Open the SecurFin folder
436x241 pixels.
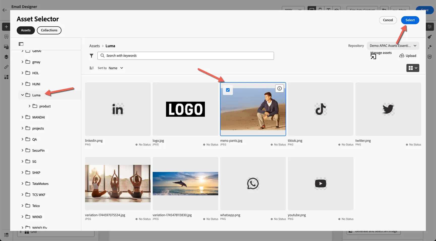pyautogui.click(x=38, y=150)
